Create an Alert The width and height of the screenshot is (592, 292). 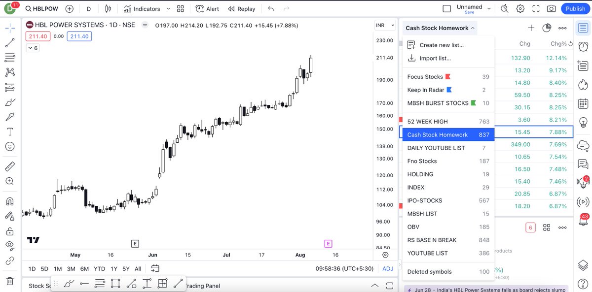207,9
